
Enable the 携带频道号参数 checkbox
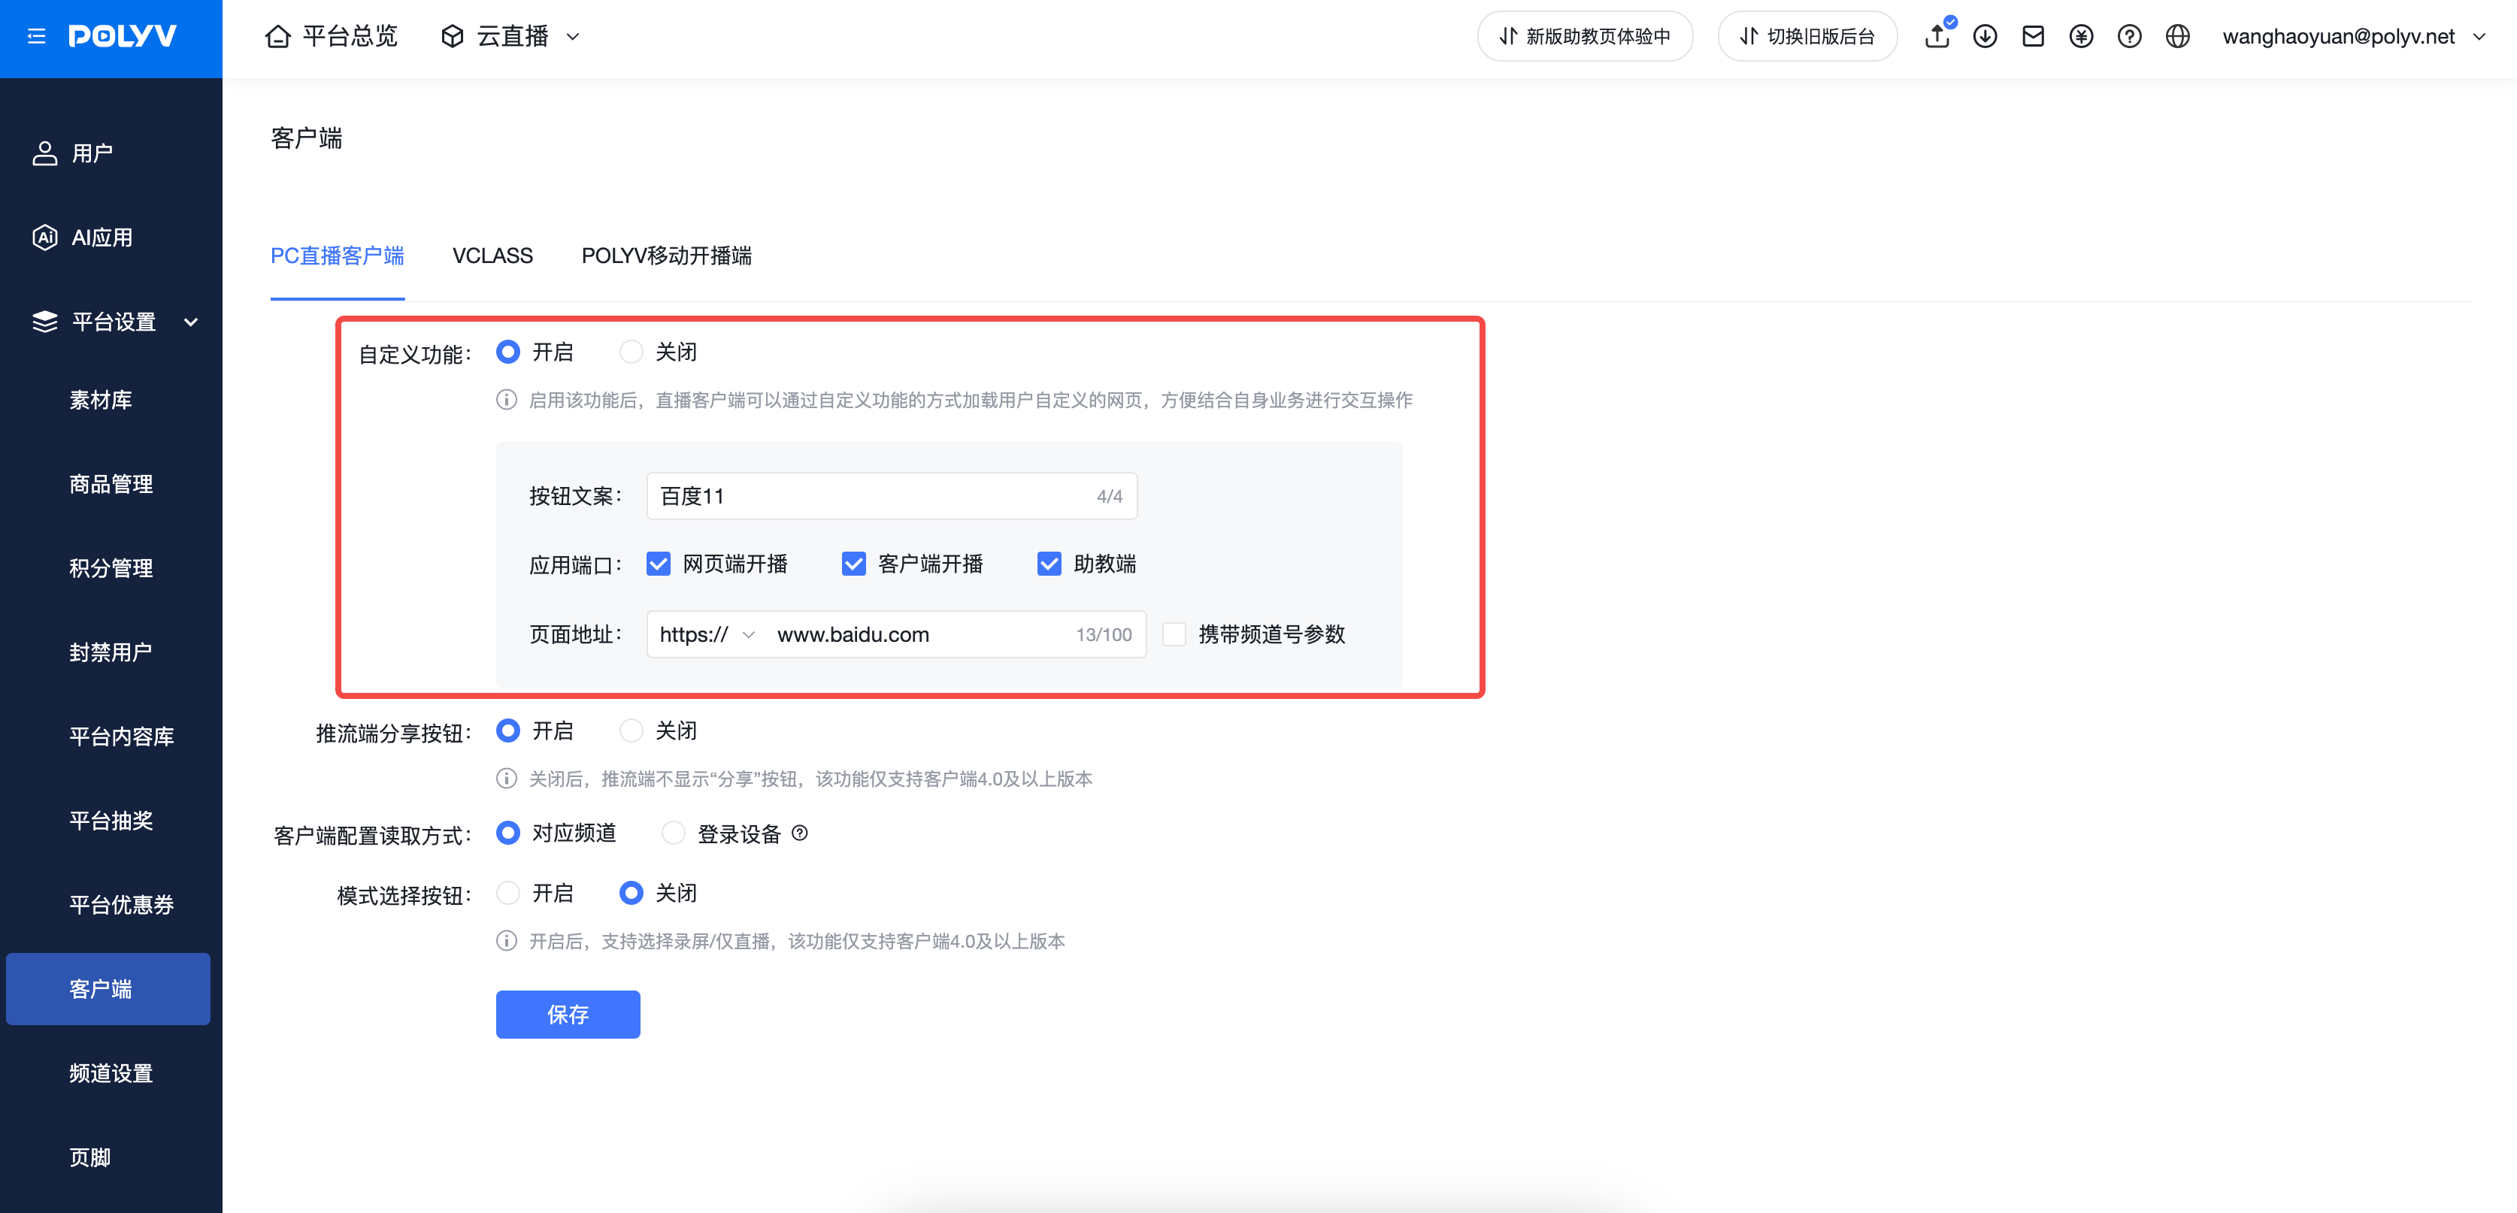pyautogui.click(x=1174, y=634)
